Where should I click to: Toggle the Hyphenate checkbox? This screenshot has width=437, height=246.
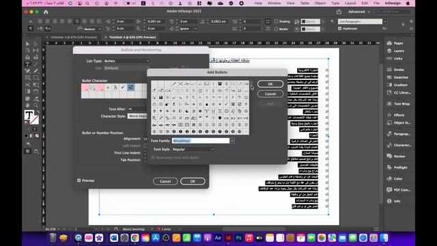pyautogui.click(x=339, y=29)
